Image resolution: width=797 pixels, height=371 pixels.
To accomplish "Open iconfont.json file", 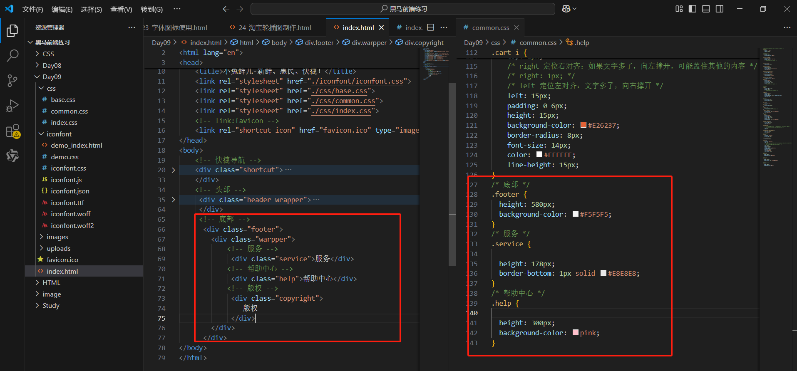I will 70,191.
